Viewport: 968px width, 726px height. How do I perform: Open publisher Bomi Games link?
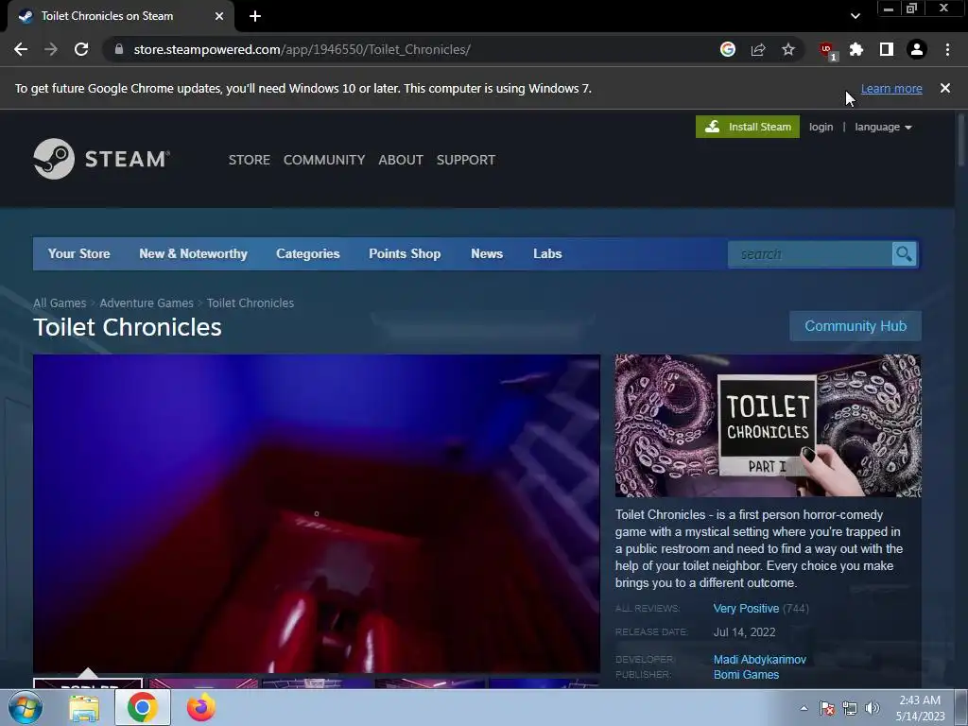[747, 675]
